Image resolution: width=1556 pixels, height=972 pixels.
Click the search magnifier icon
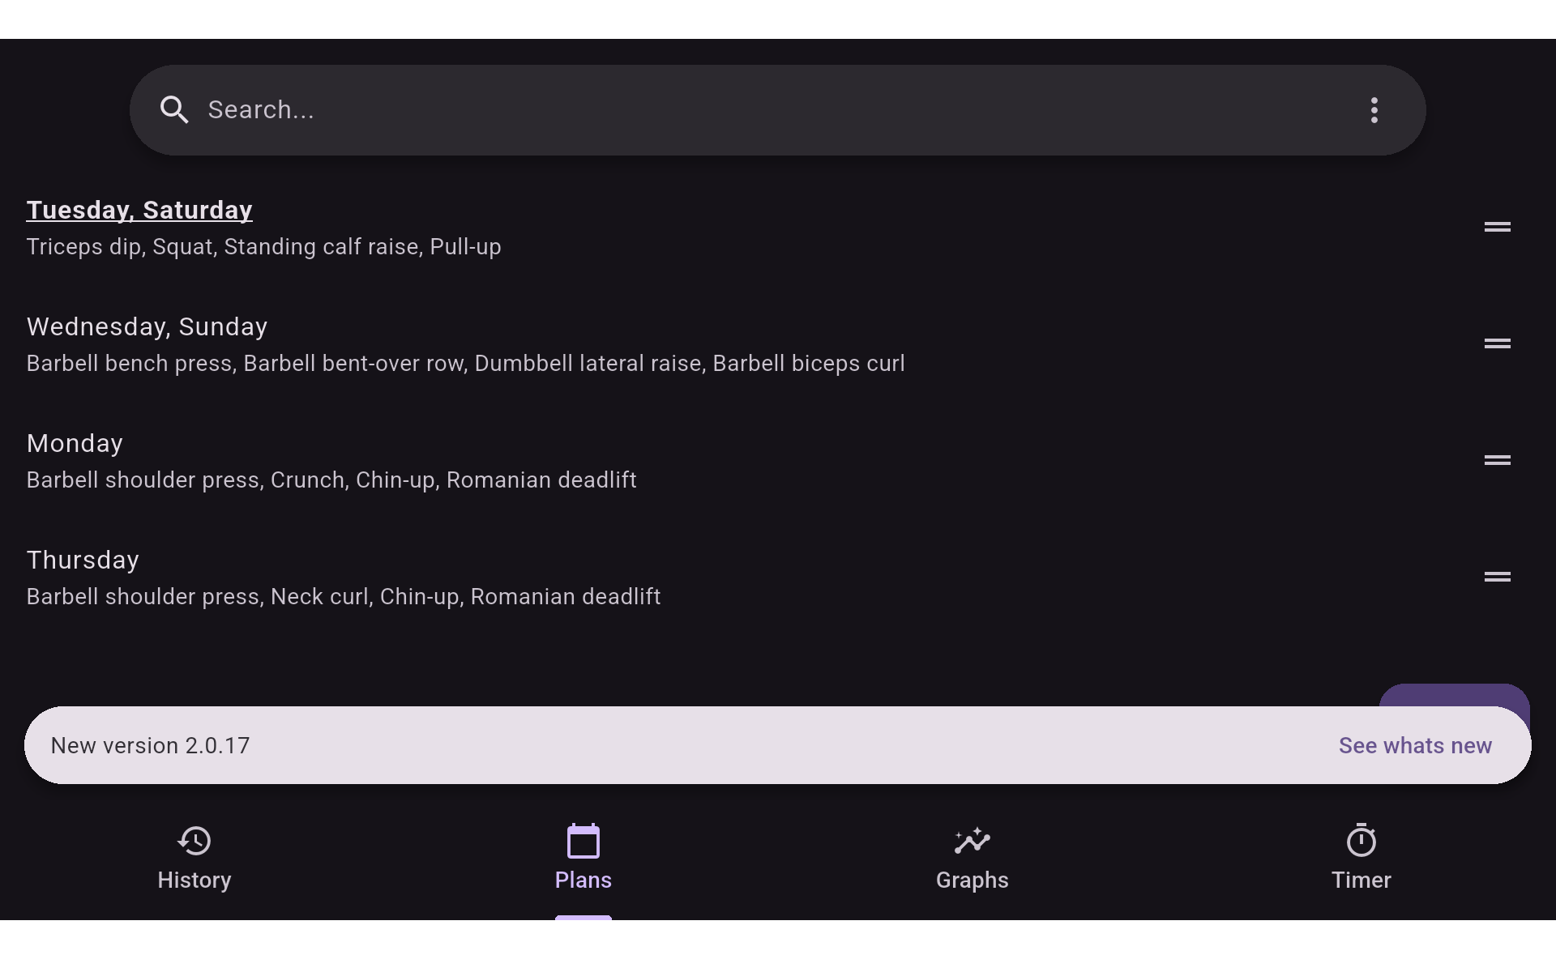[174, 109]
